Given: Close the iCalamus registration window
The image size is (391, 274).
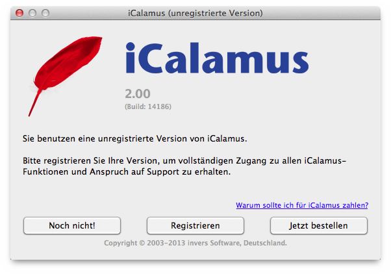Looking at the screenshot, I should (x=19, y=13).
